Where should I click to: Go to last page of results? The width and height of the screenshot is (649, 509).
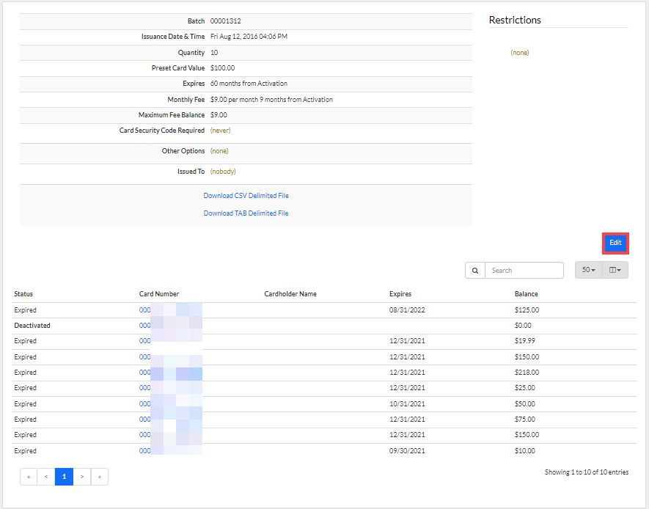pyautogui.click(x=100, y=477)
